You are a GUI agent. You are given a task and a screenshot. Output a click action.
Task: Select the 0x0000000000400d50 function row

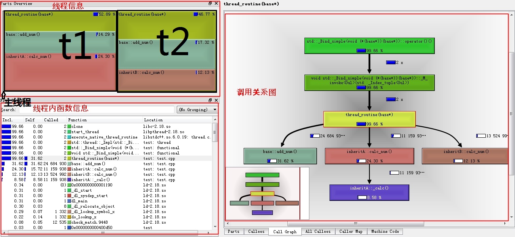click(x=106, y=228)
